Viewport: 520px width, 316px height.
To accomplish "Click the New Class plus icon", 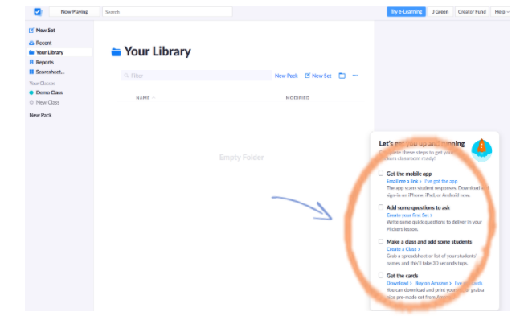I will pos(31,102).
